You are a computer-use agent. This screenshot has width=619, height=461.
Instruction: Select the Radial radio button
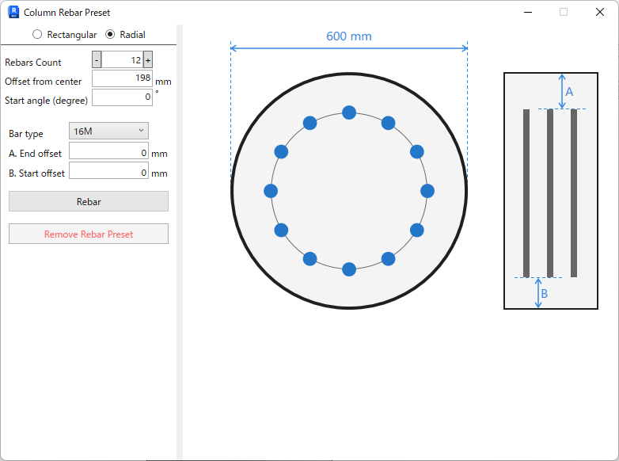coord(110,35)
